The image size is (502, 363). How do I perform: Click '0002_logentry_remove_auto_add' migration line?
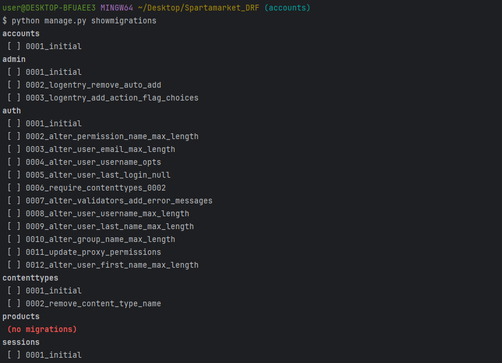(x=94, y=85)
